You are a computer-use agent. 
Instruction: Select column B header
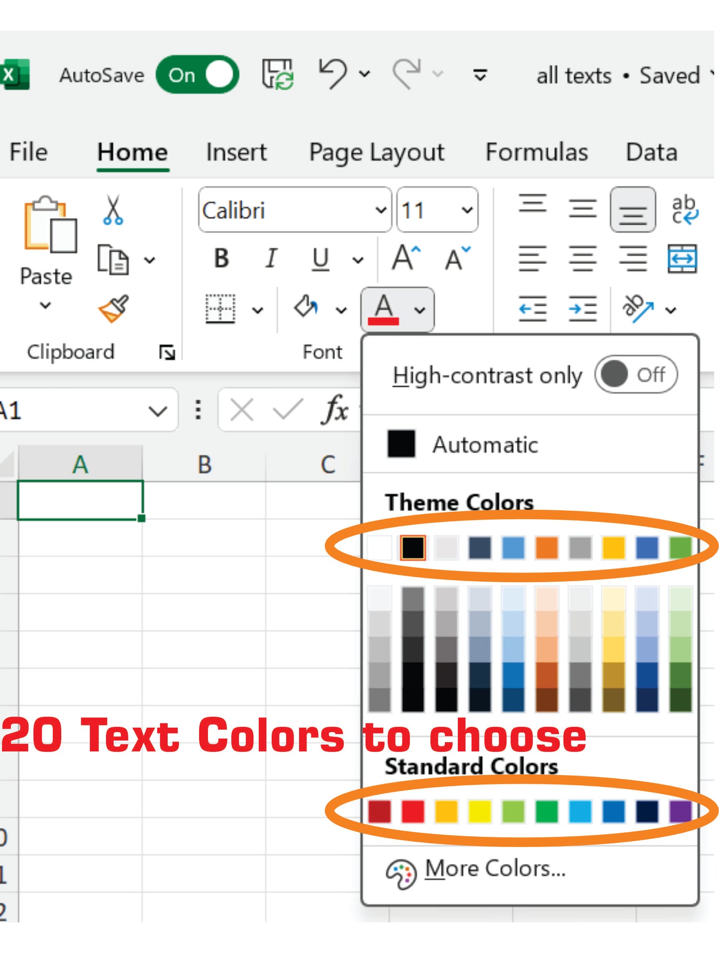coord(205,465)
